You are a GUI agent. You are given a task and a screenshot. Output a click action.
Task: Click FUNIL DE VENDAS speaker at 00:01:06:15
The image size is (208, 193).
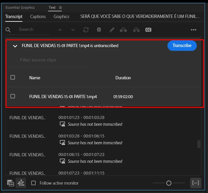coord(27,155)
